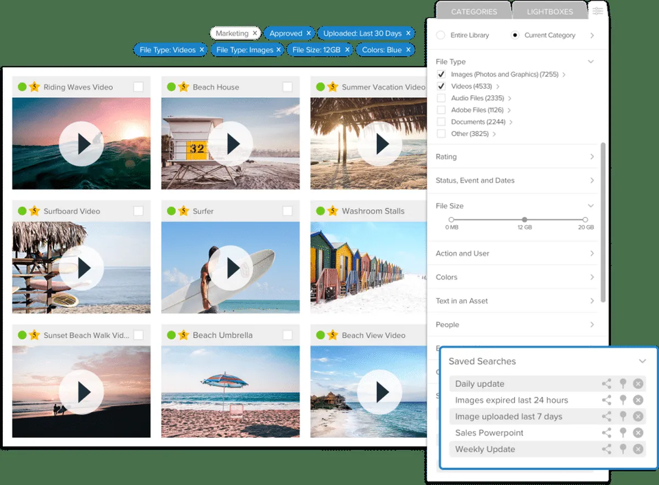Delete the Weekly Update saved search

638,449
